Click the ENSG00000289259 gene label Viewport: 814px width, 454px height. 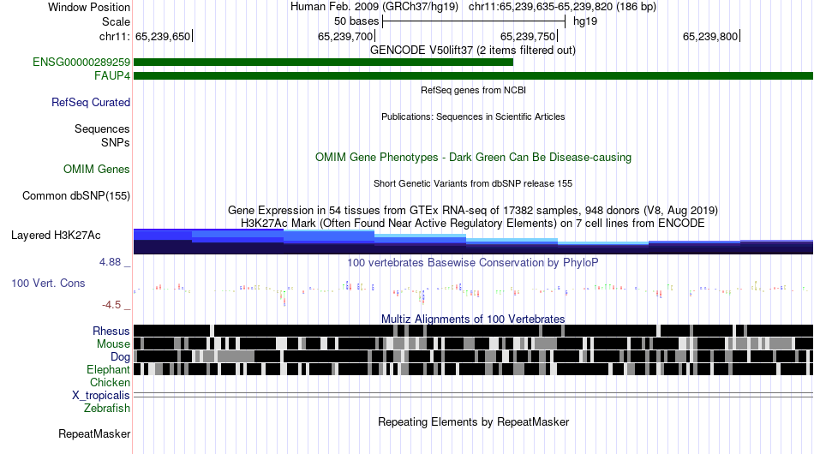81,63
